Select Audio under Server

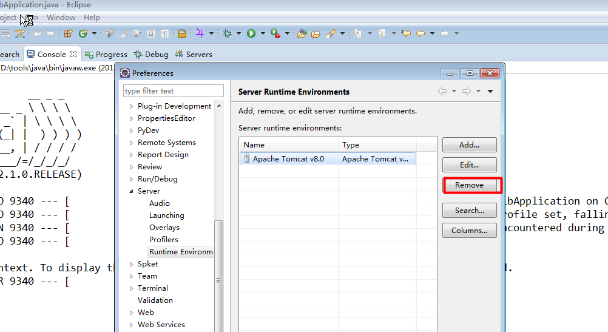coord(160,203)
